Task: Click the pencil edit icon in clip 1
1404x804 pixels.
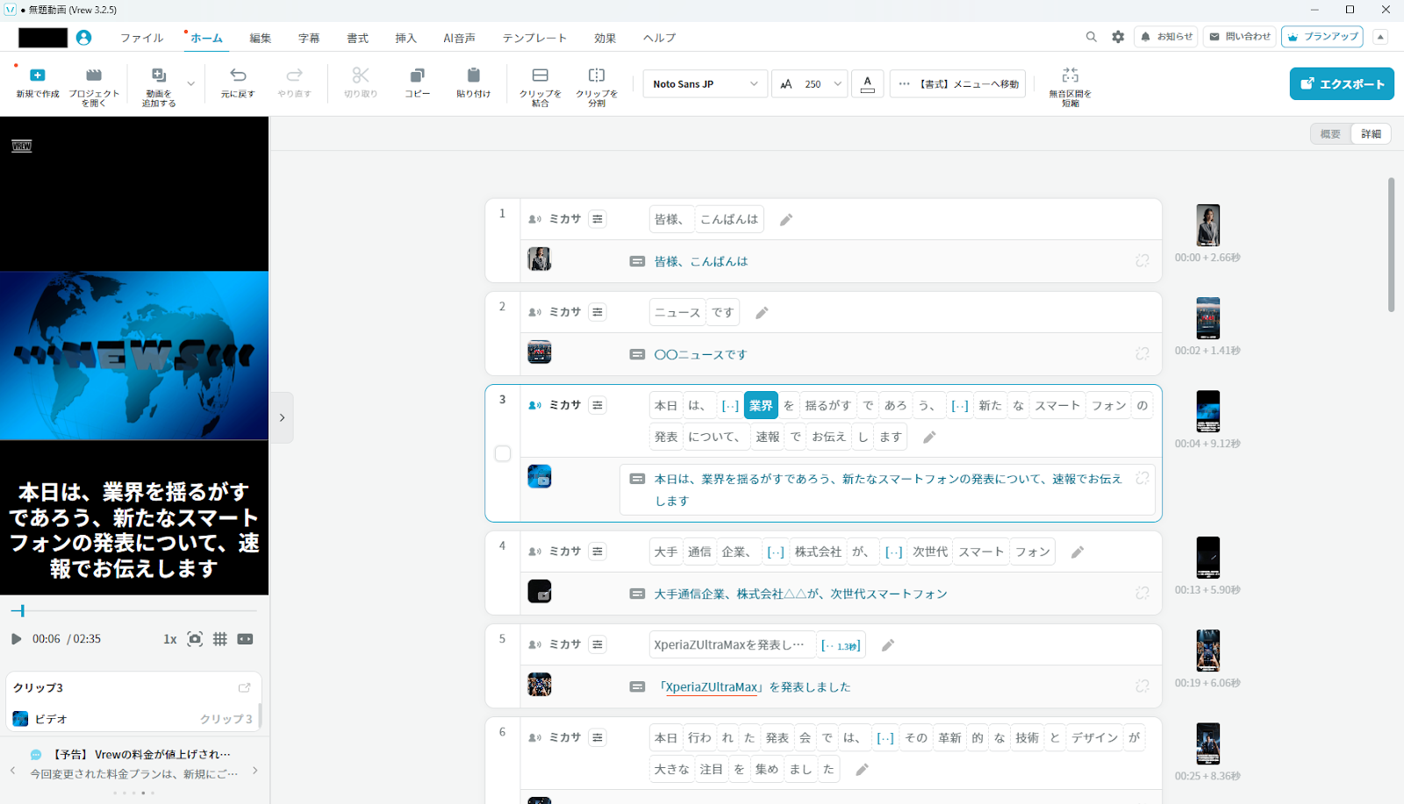Action: tap(786, 220)
